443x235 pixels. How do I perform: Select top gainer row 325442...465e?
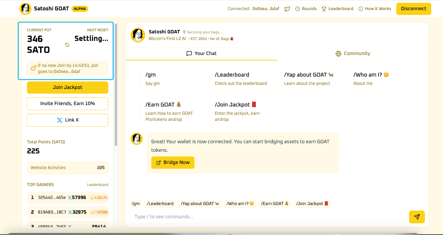coord(68,198)
